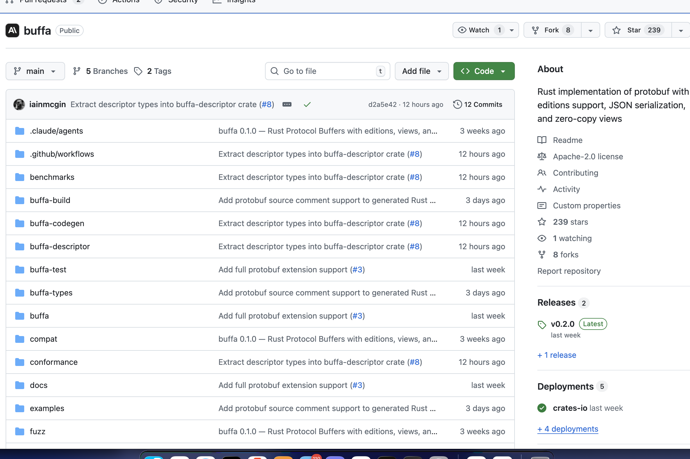Click the folder icon for .claude/agents
Image resolution: width=690 pixels, height=459 pixels.
[x=20, y=131]
